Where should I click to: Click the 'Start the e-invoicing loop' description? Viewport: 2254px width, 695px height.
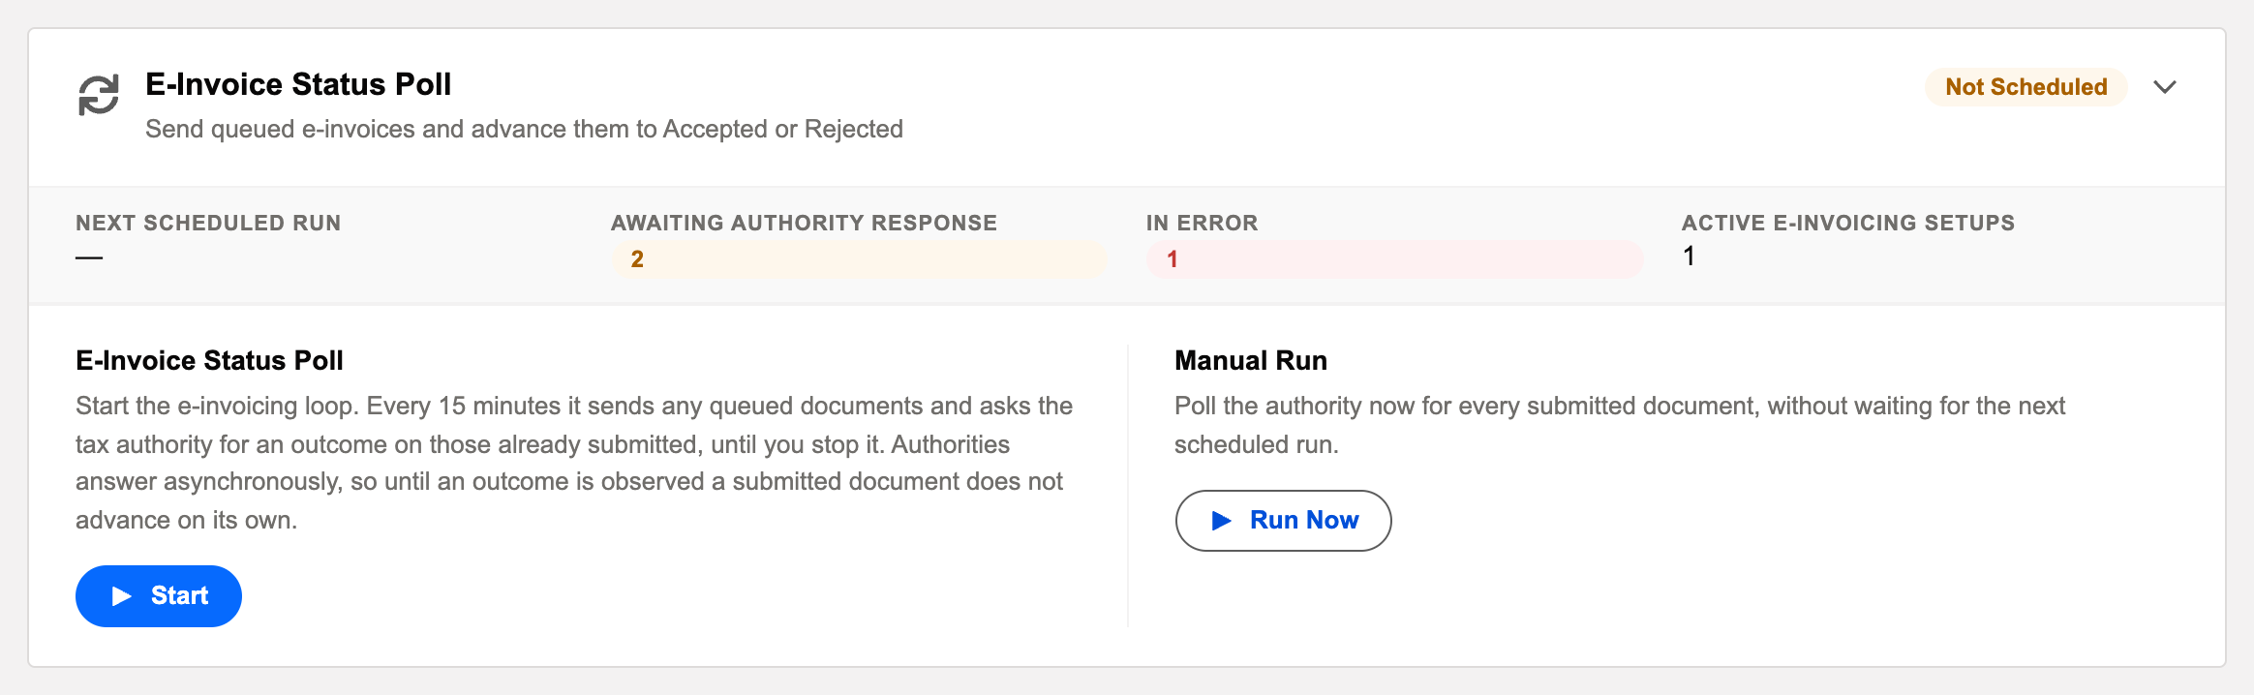(x=574, y=463)
